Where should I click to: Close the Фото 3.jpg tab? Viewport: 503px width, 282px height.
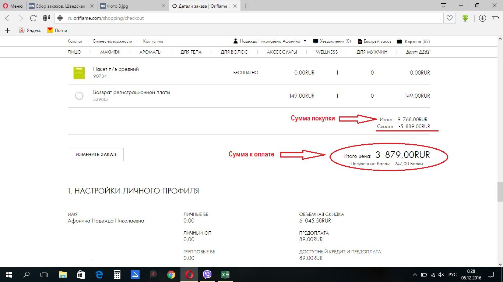point(163,6)
